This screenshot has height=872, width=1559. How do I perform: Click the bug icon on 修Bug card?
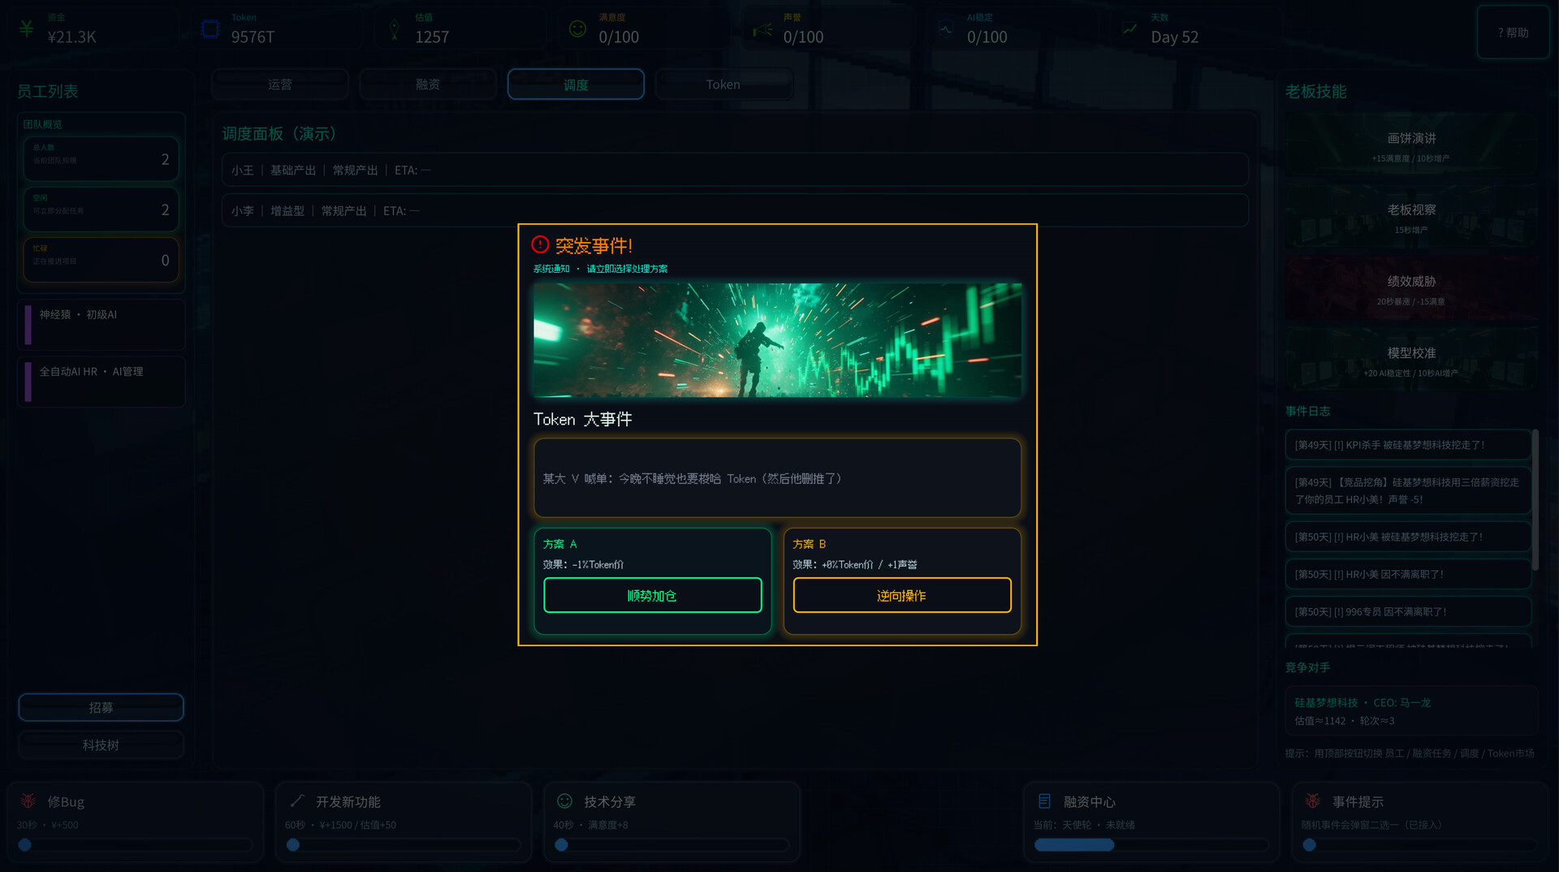28,801
